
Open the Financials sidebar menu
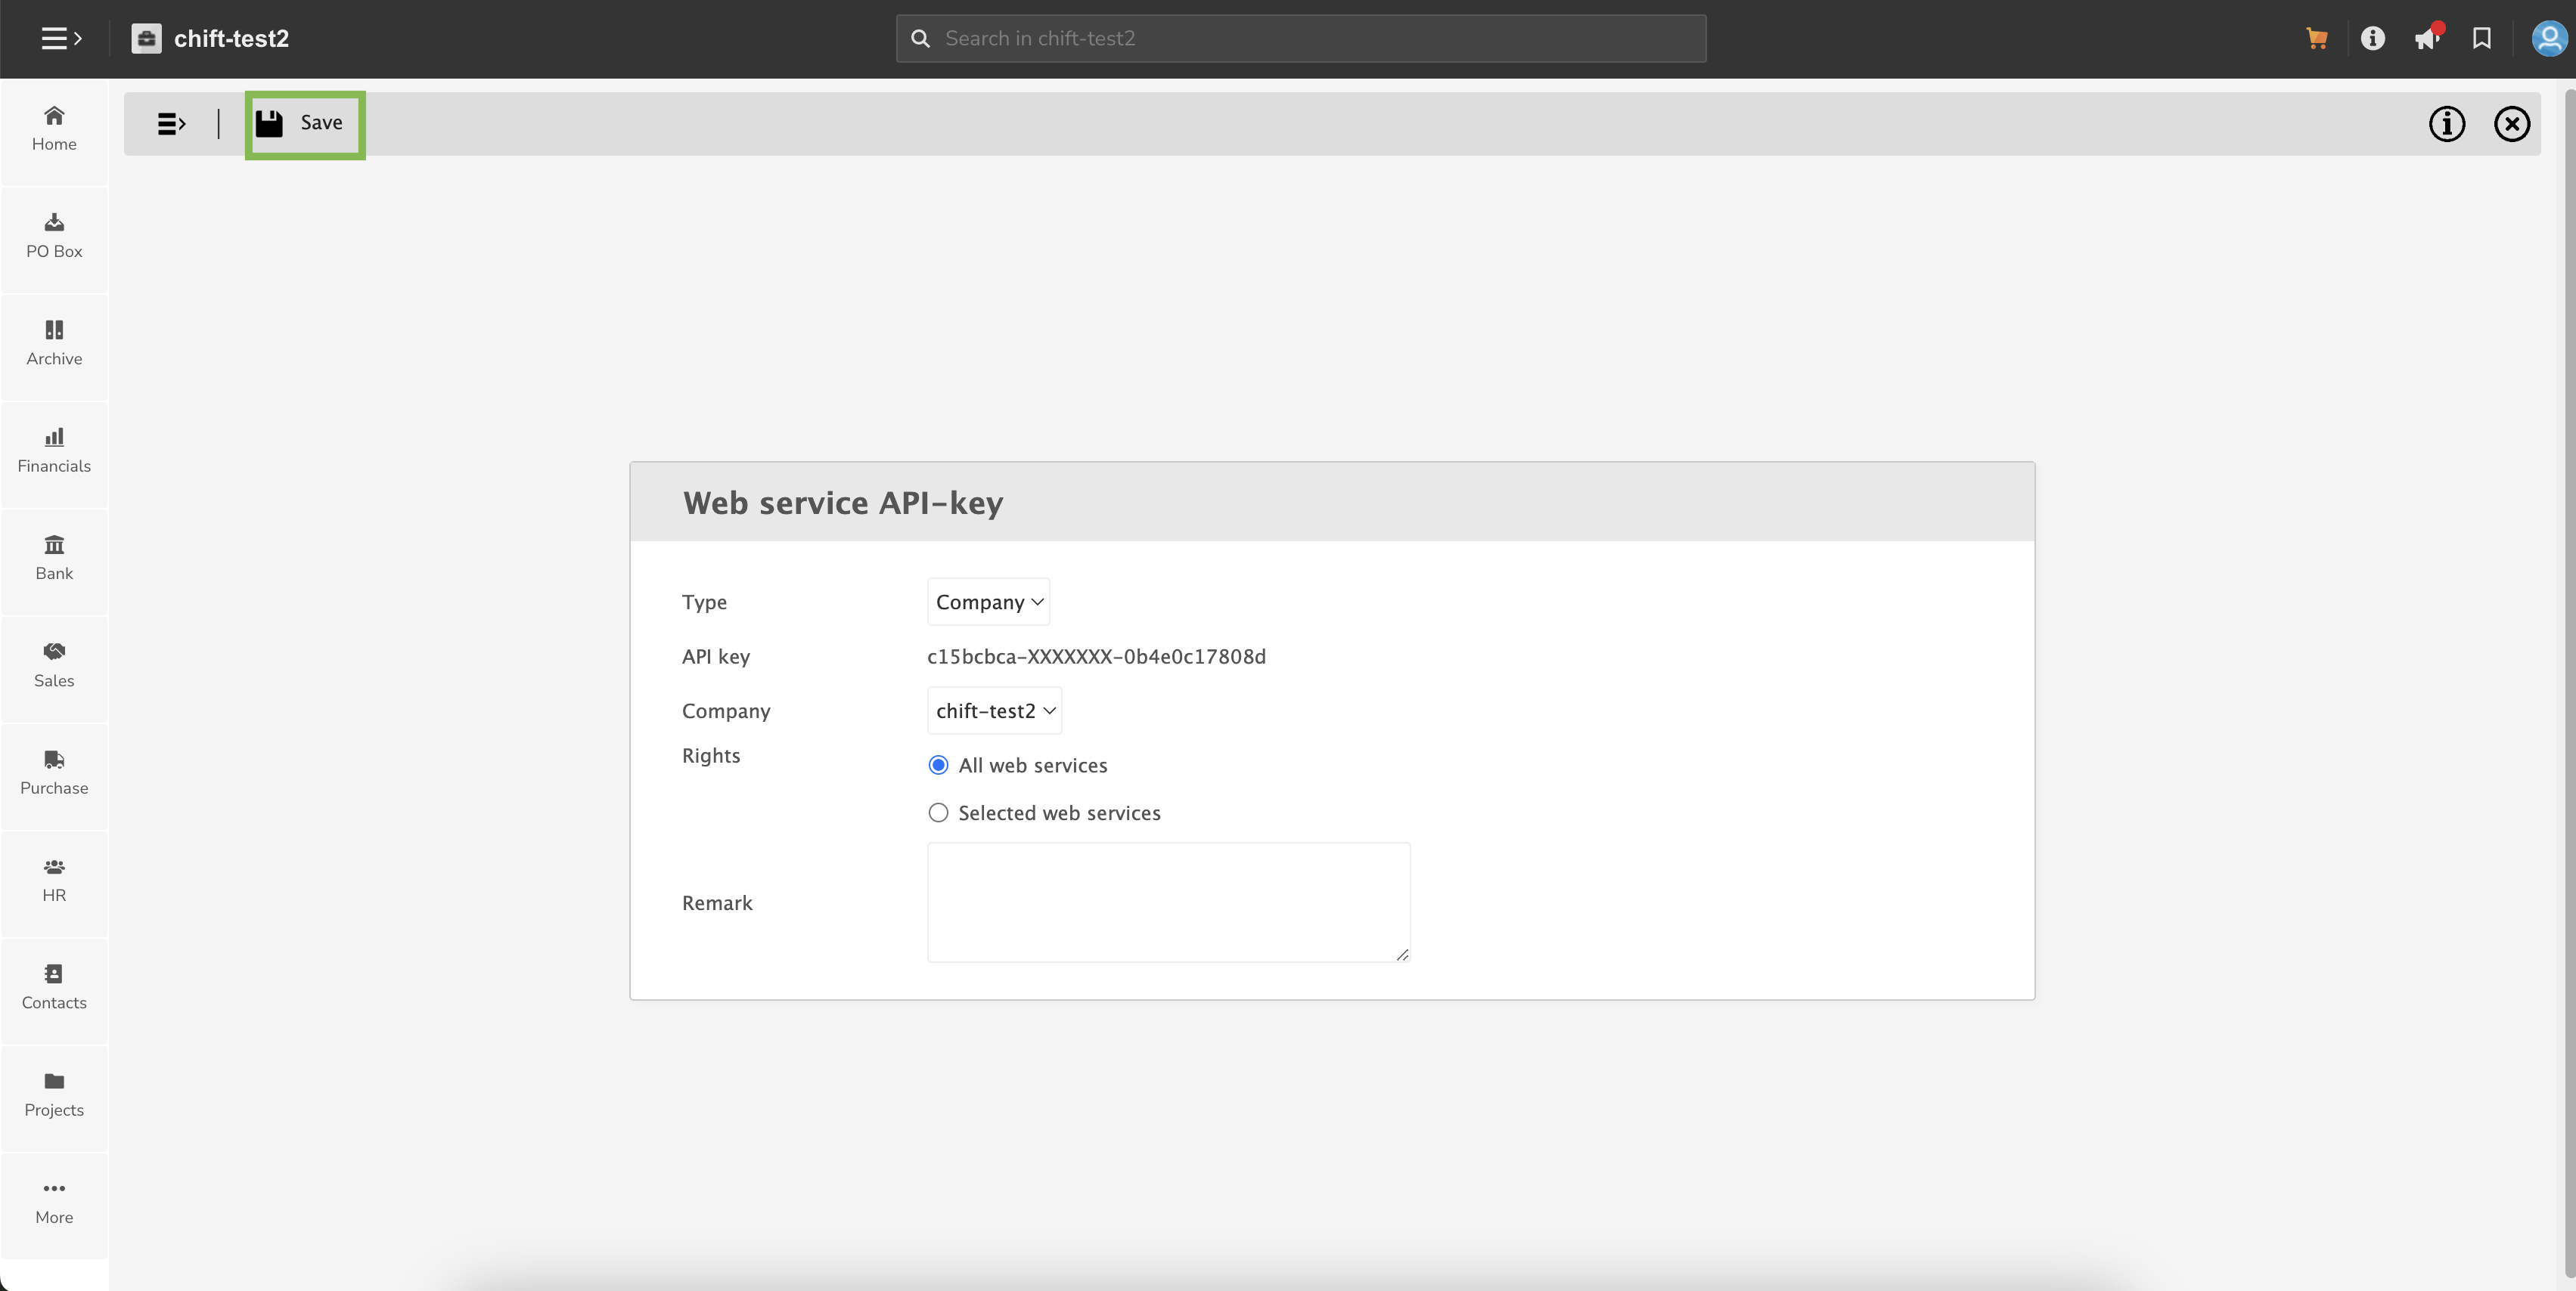54,450
